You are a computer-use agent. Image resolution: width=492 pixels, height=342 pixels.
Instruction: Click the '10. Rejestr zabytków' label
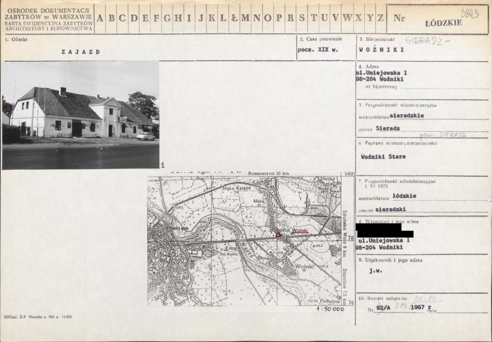(x=383, y=299)
